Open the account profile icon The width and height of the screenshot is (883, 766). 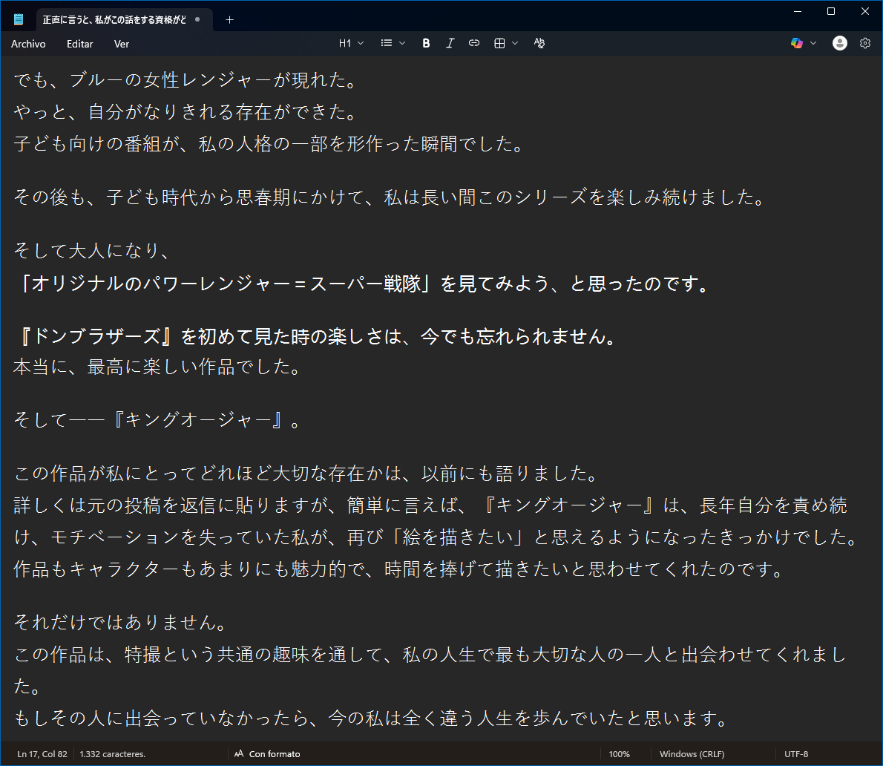(839, 43)
